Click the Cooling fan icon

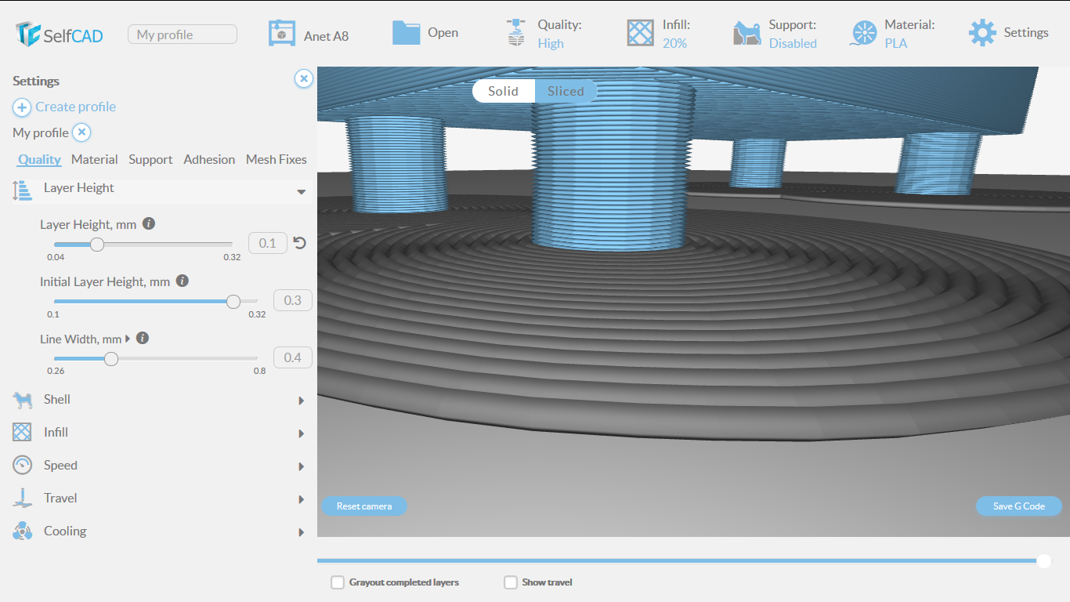pos(22,531)
